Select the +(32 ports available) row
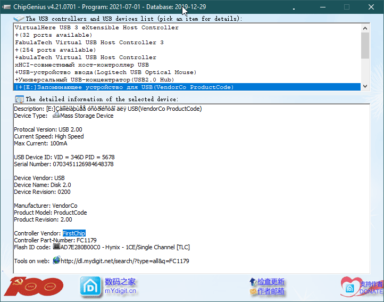The height and width of the screenshot is (302, 384). [187, 35]
